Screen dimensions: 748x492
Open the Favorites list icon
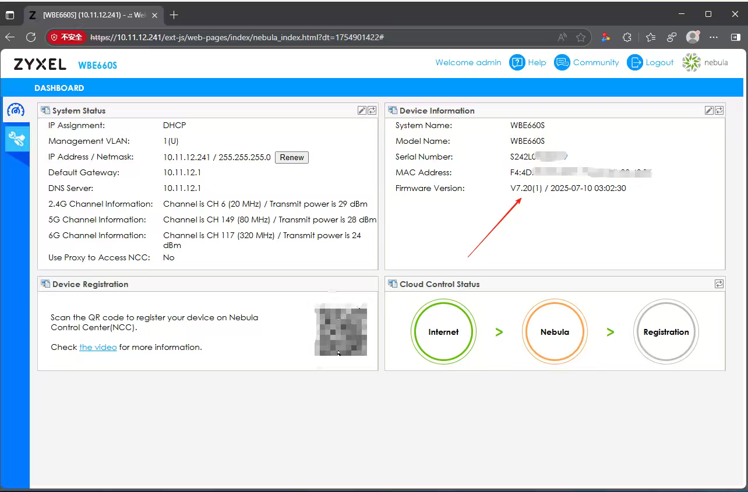pyautogui.click(x=651, y=37)
